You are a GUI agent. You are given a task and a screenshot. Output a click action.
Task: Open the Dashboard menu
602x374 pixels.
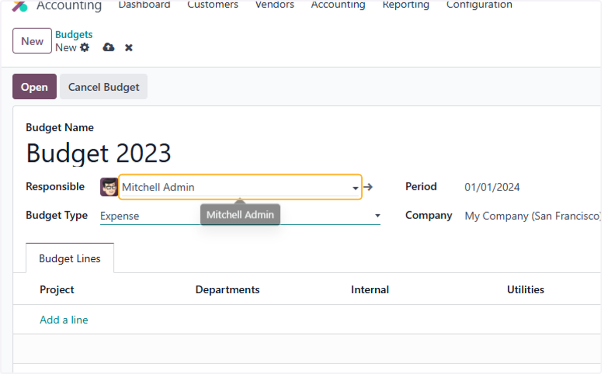click(x=144, y=5)
